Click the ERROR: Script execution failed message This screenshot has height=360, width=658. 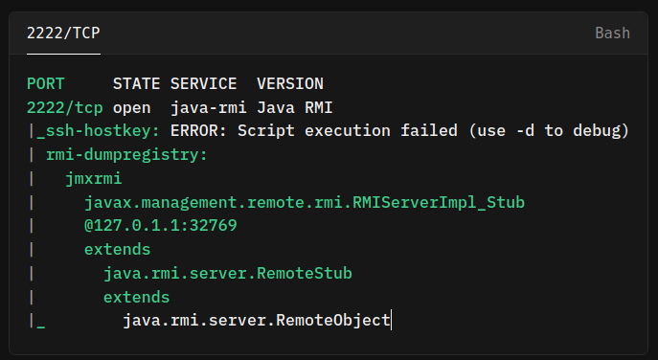(400, 130)
